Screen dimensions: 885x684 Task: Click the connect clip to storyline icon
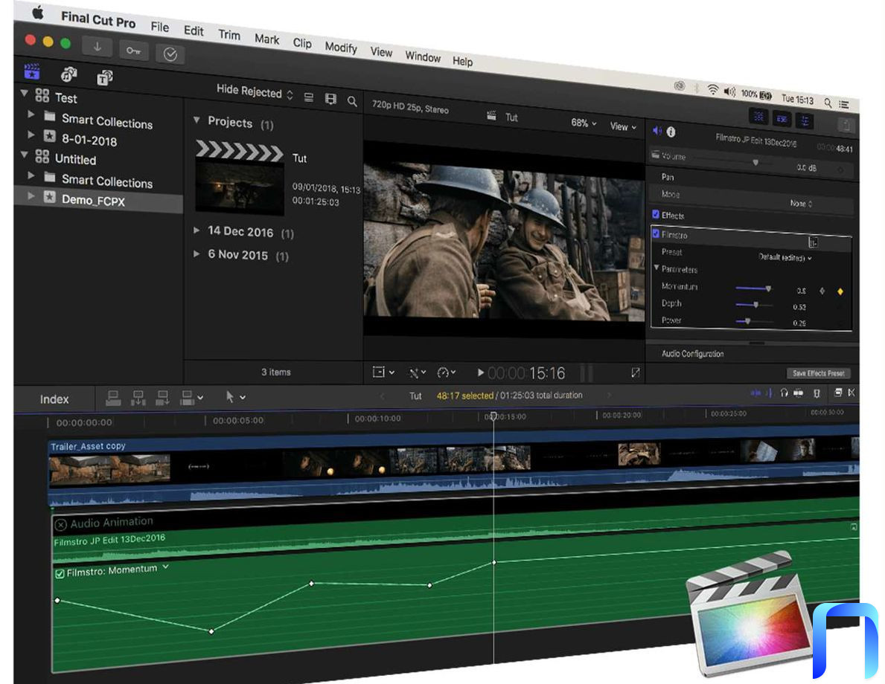(x=113, y=398)
